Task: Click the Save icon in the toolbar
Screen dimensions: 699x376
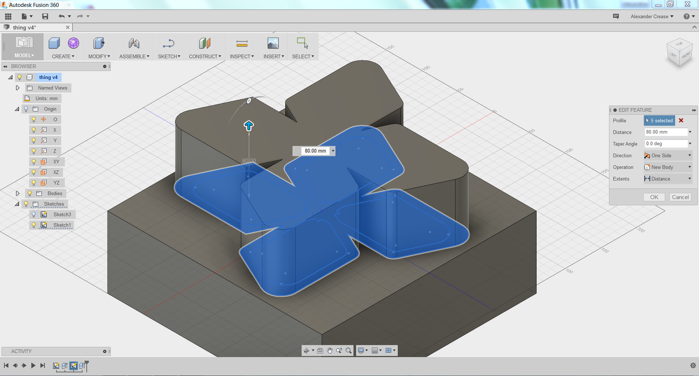Action: click(x=45, y=16)
